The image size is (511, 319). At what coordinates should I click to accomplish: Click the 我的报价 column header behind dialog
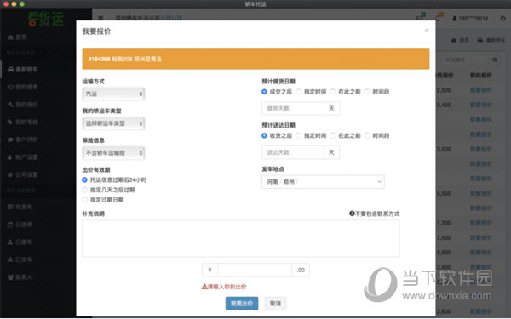pyautogui.click(x=481, y=76)
